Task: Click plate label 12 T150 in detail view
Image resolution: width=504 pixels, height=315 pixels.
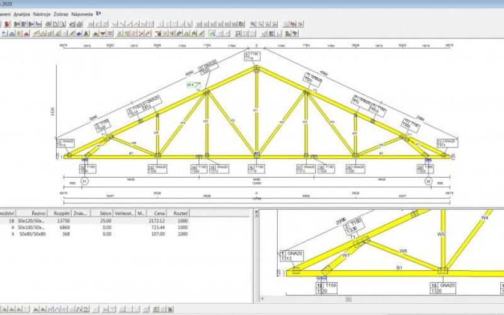Action: click(x=326, y=288)
